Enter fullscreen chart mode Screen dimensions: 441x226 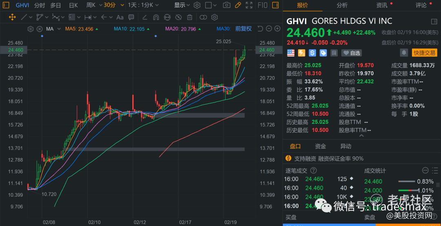(x=249, y=5)
